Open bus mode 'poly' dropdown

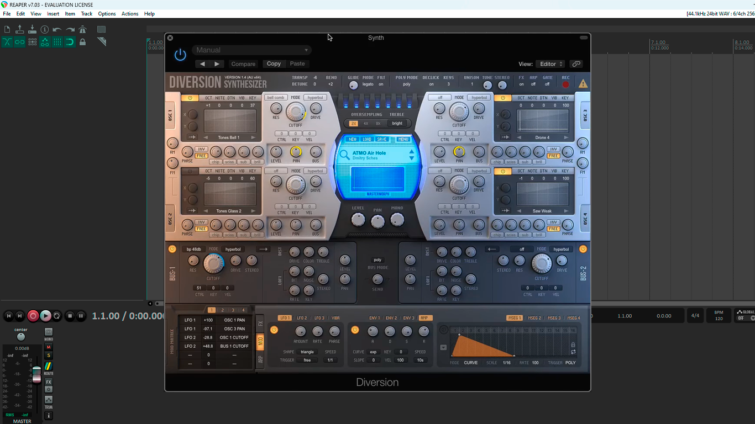[x=377, y=260]
